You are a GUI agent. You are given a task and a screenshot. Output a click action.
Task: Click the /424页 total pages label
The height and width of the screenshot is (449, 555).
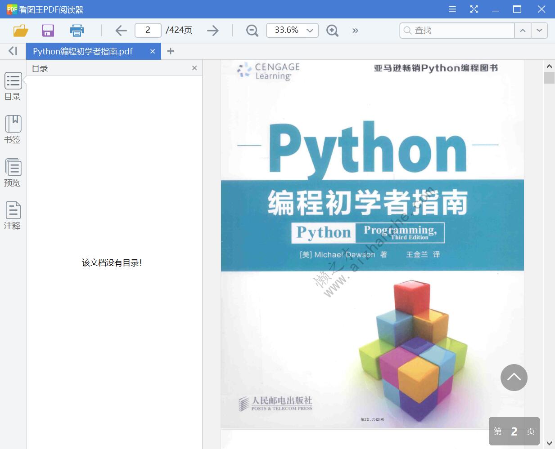tap(179, 30)
